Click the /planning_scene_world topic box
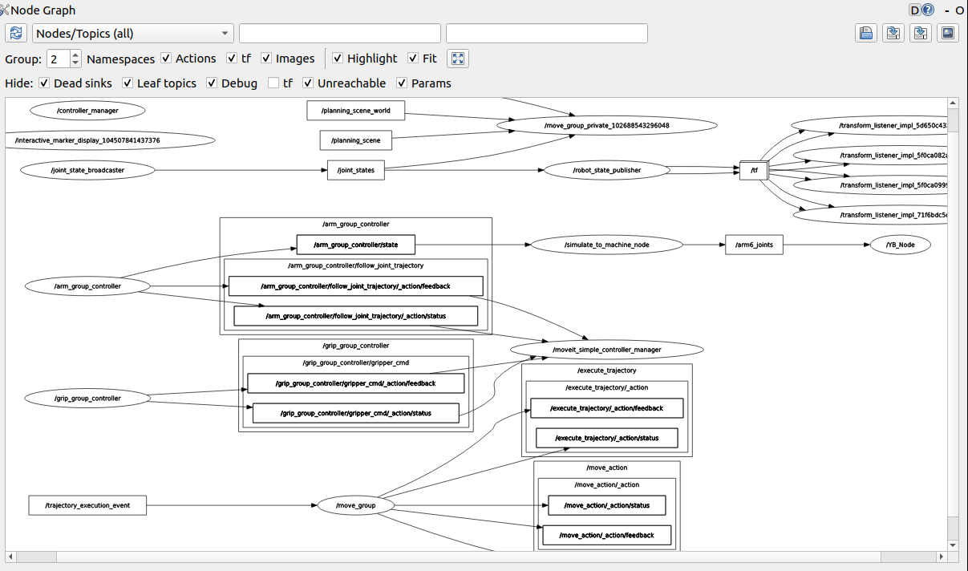Image resolution: width=968 pixels, height=571 pixels. (355, 111)
